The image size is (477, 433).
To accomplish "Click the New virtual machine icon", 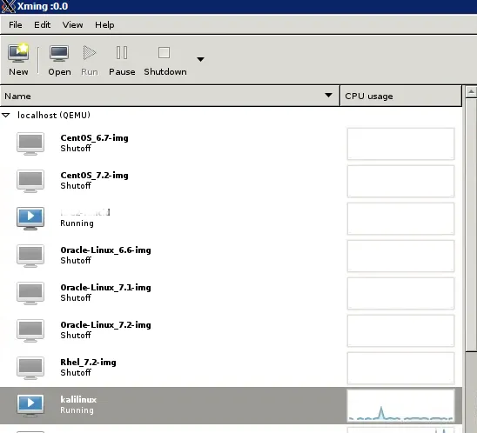I will (x=18, y=54).
